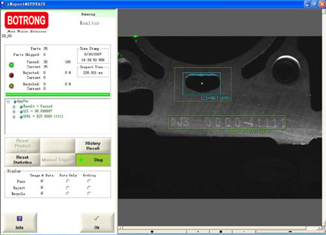Select the 'Result = Passed' tree row
The width and height of the screenshot is (326, 235).
pyautogui.click(x=38, y=106)
